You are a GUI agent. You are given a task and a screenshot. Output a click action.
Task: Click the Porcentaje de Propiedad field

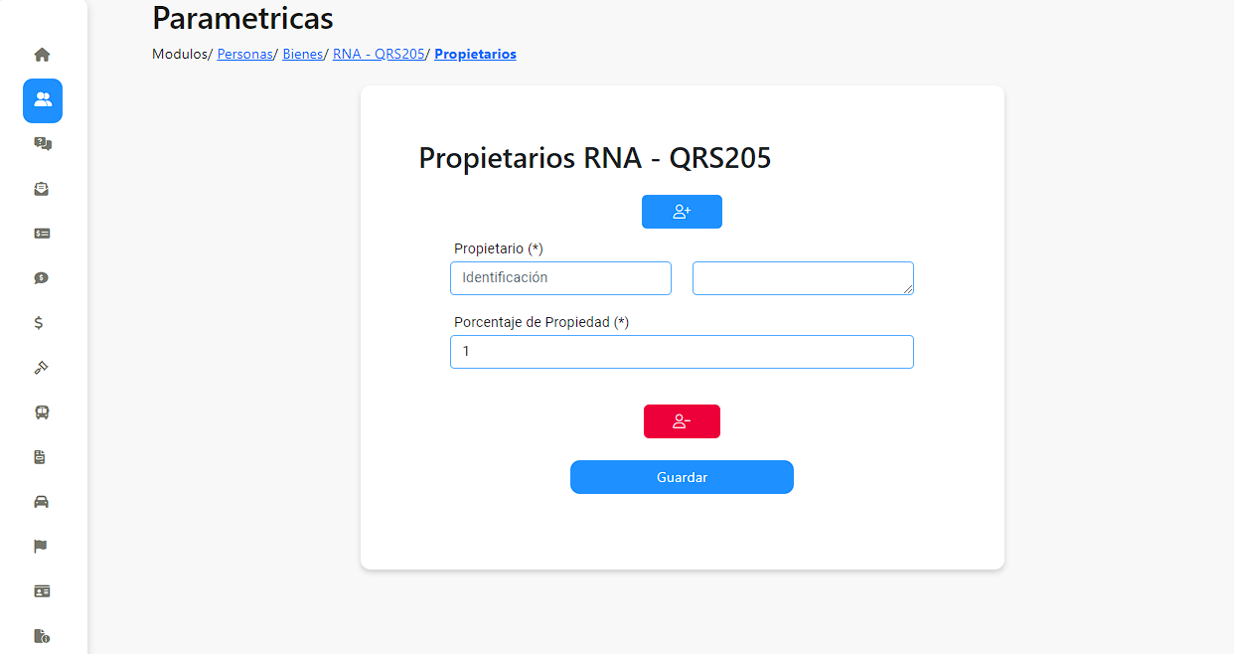[x=682, y=352]
